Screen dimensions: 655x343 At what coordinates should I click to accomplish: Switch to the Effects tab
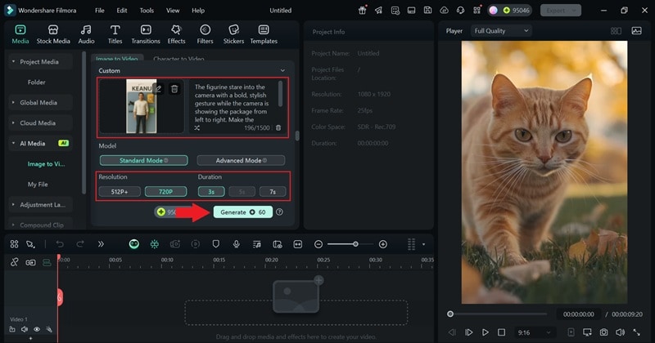176,34
